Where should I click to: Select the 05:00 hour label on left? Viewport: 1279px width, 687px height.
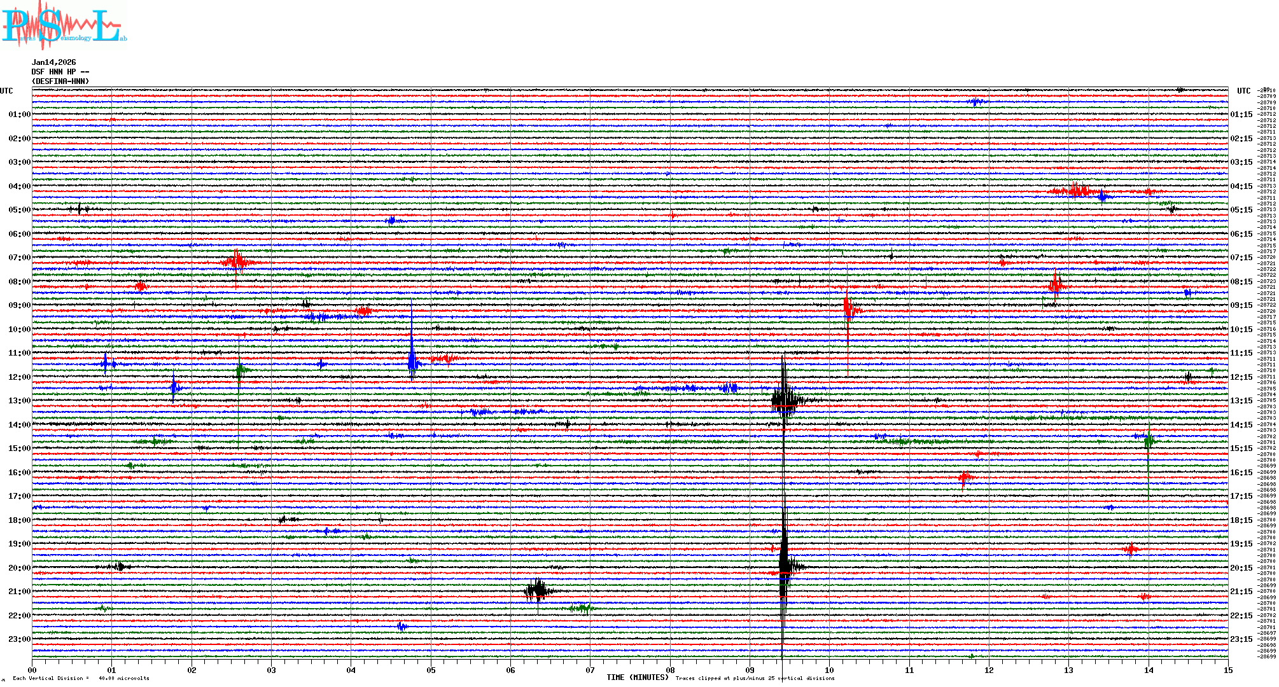tap(19, 210)
